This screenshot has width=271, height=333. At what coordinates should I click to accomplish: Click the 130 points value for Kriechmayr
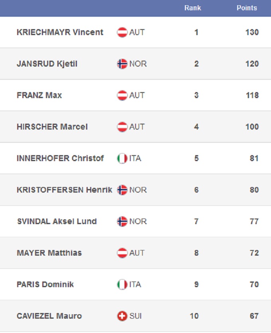(252, 32)
